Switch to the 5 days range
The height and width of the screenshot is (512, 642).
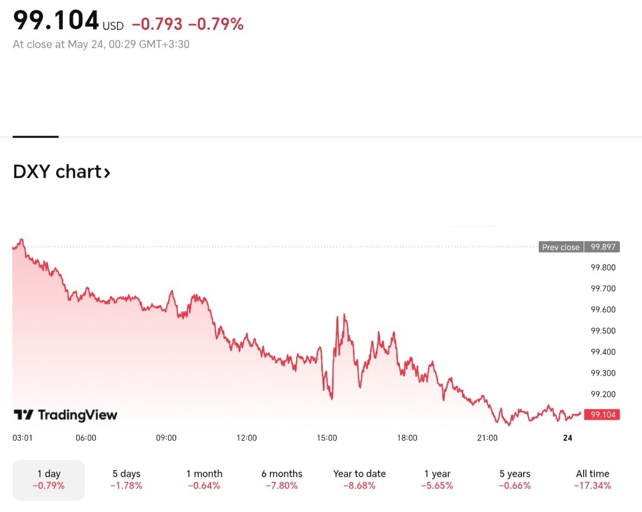[x=126, y=479]
